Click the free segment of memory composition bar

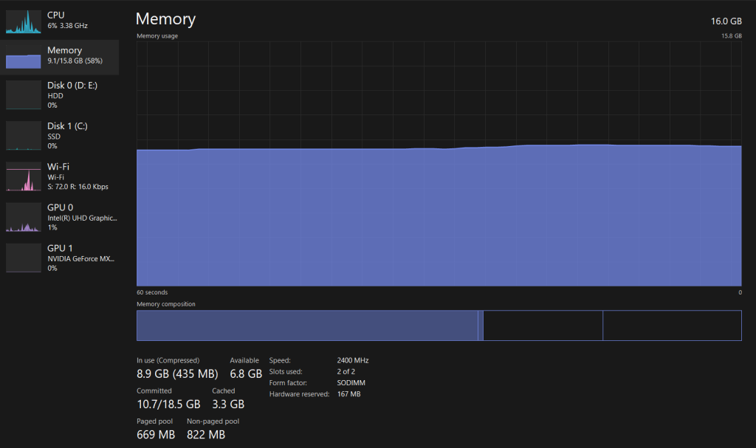tap(672, 325)
